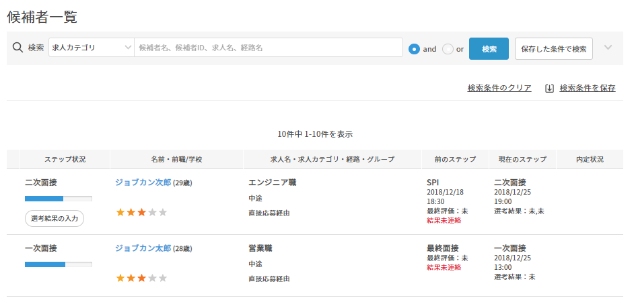Viewport: 634px width, 298px height.
Task: Open the 求人カテゴリ dropdown
Action: (92, 48)
